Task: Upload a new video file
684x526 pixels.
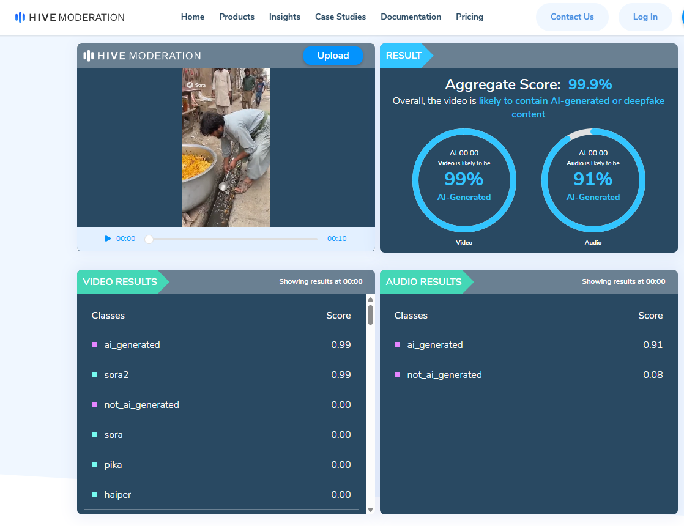Action: tap(333, 56)
